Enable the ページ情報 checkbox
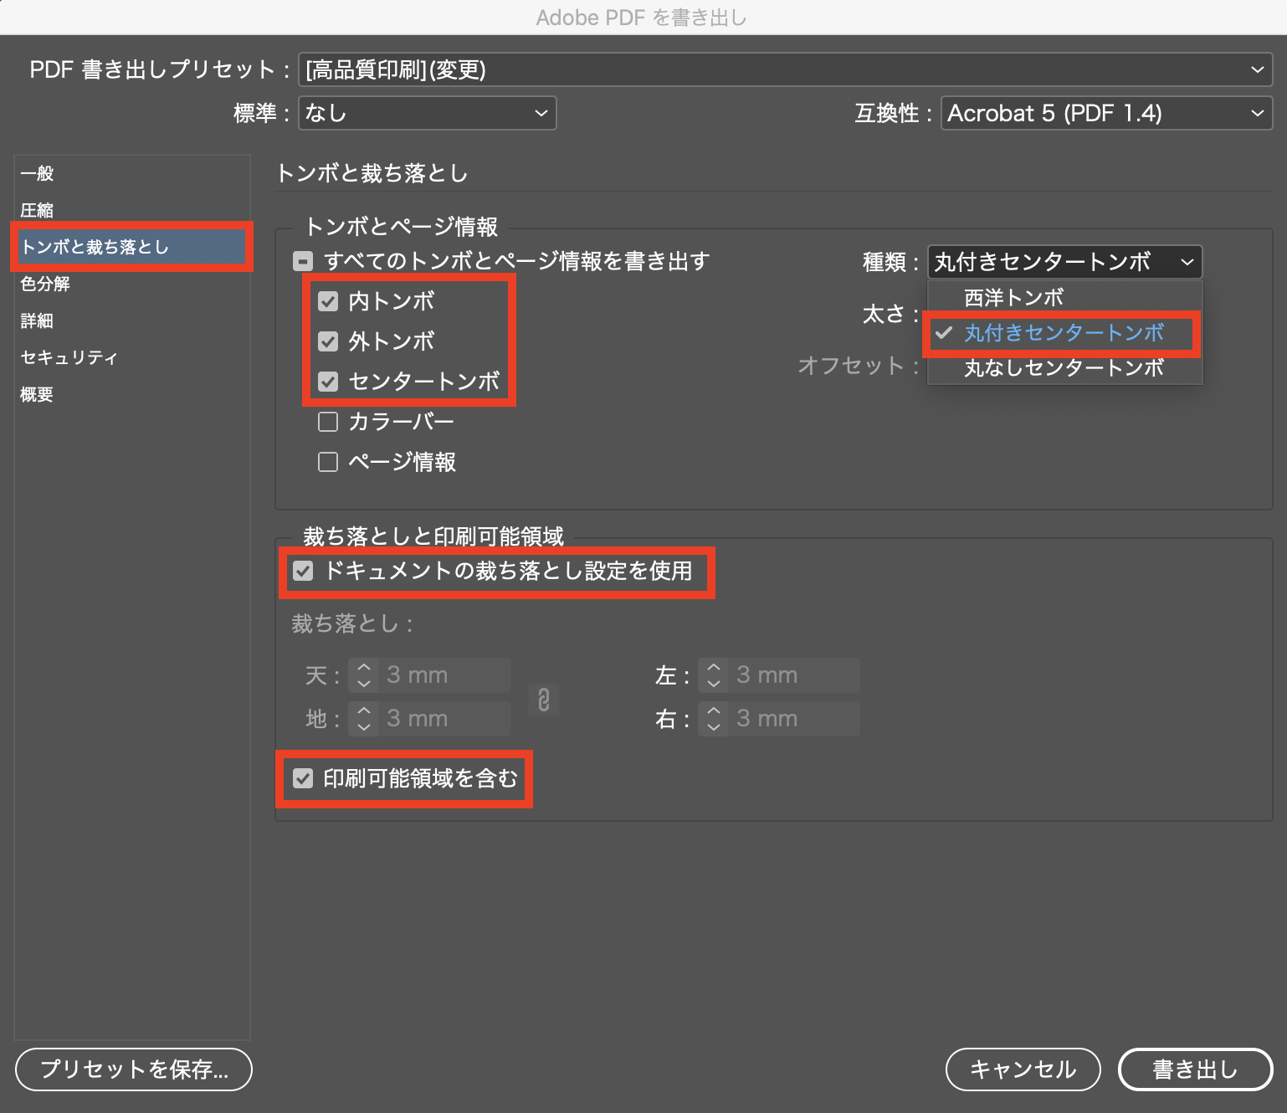This screenshot has height=1113, width=1287. pyautogui.click(x=328, y=462)
